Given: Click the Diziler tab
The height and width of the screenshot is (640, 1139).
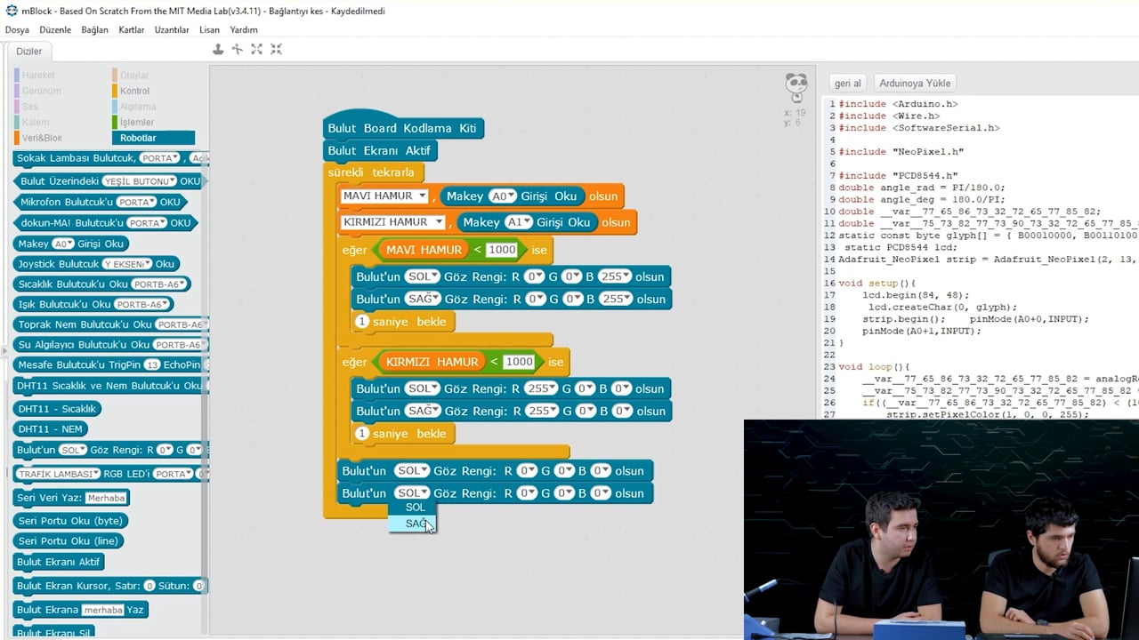Looking at the screenshot, I should (x=28, y=52).
